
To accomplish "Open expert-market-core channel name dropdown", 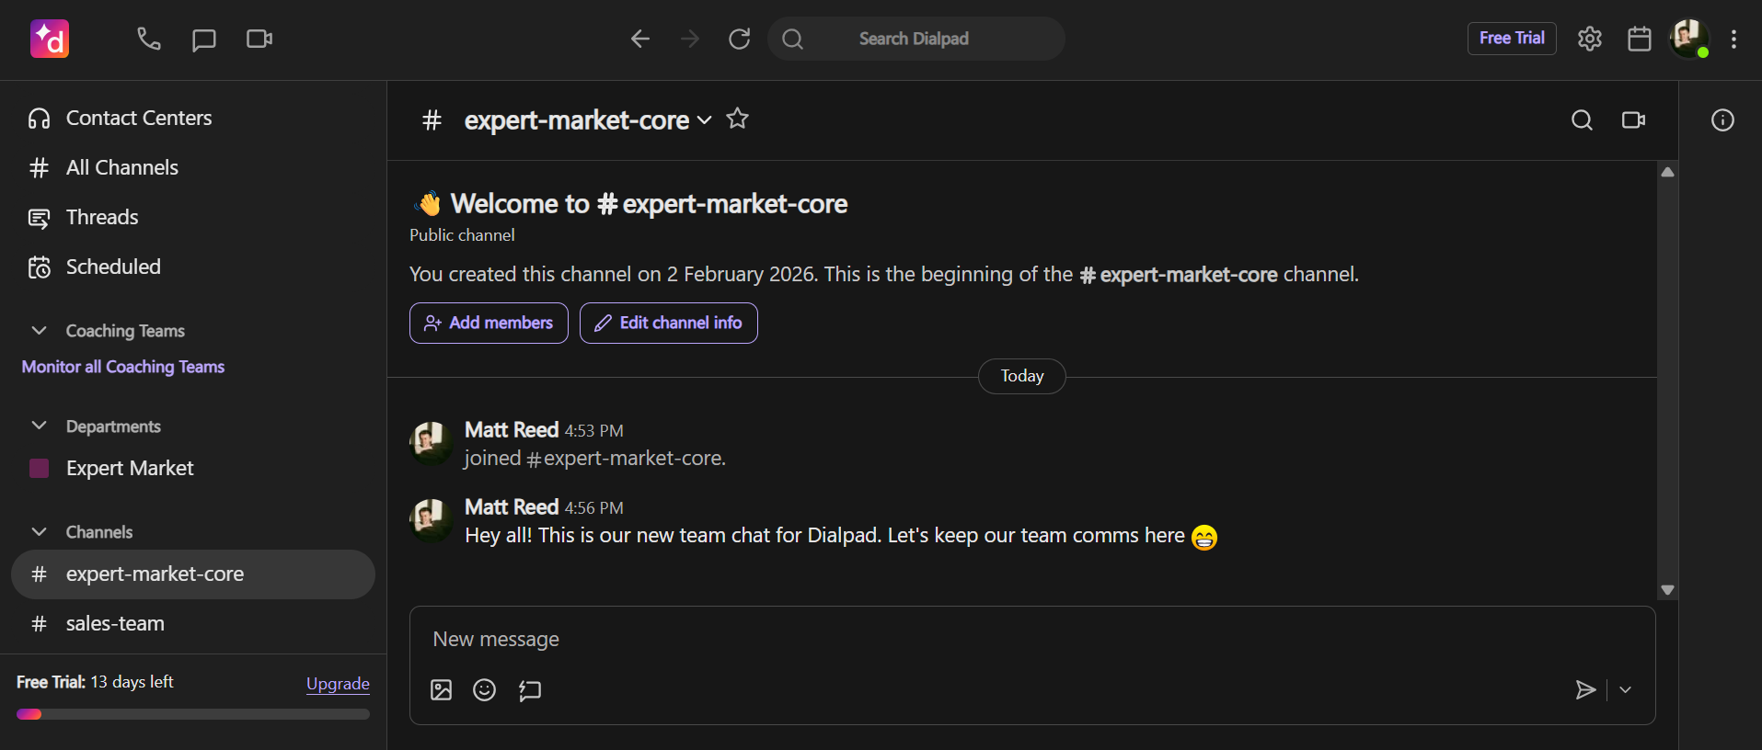I will [704, 120].
